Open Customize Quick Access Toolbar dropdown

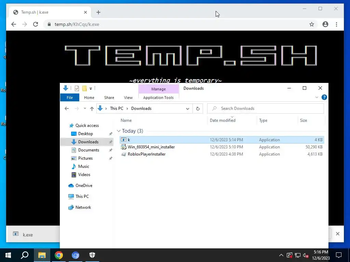click(91, 88)
